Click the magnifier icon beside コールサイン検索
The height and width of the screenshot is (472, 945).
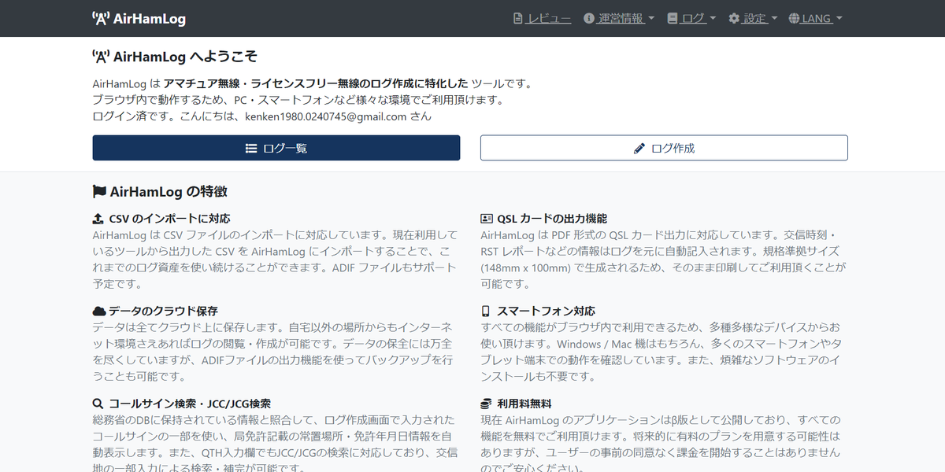click(98, 404)
